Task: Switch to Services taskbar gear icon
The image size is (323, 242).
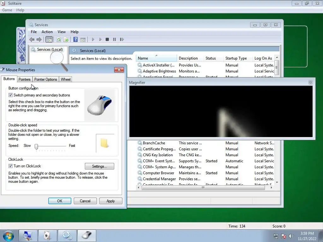Action: tap(67, 236)
